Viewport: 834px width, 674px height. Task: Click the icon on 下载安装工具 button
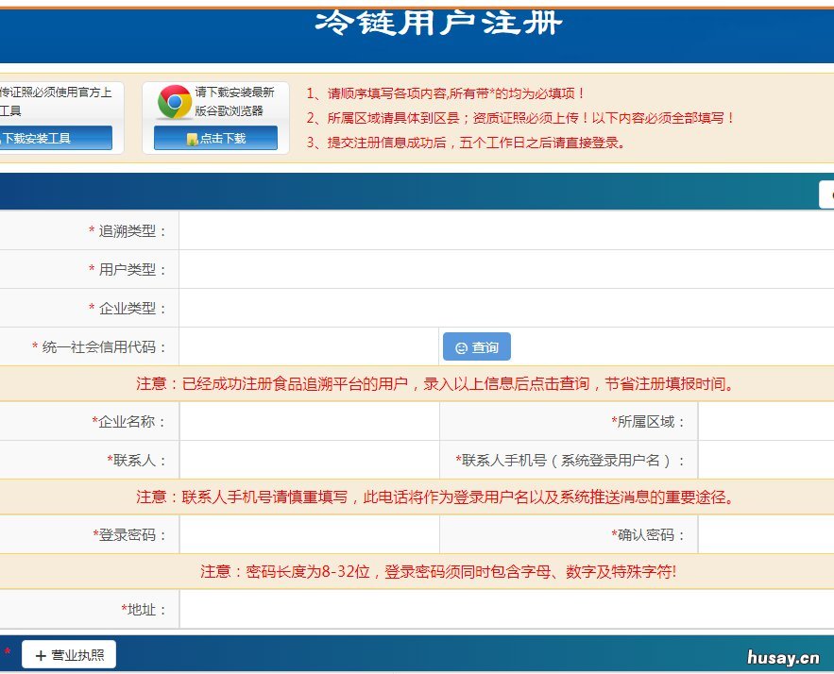click(x=4, y=138)
